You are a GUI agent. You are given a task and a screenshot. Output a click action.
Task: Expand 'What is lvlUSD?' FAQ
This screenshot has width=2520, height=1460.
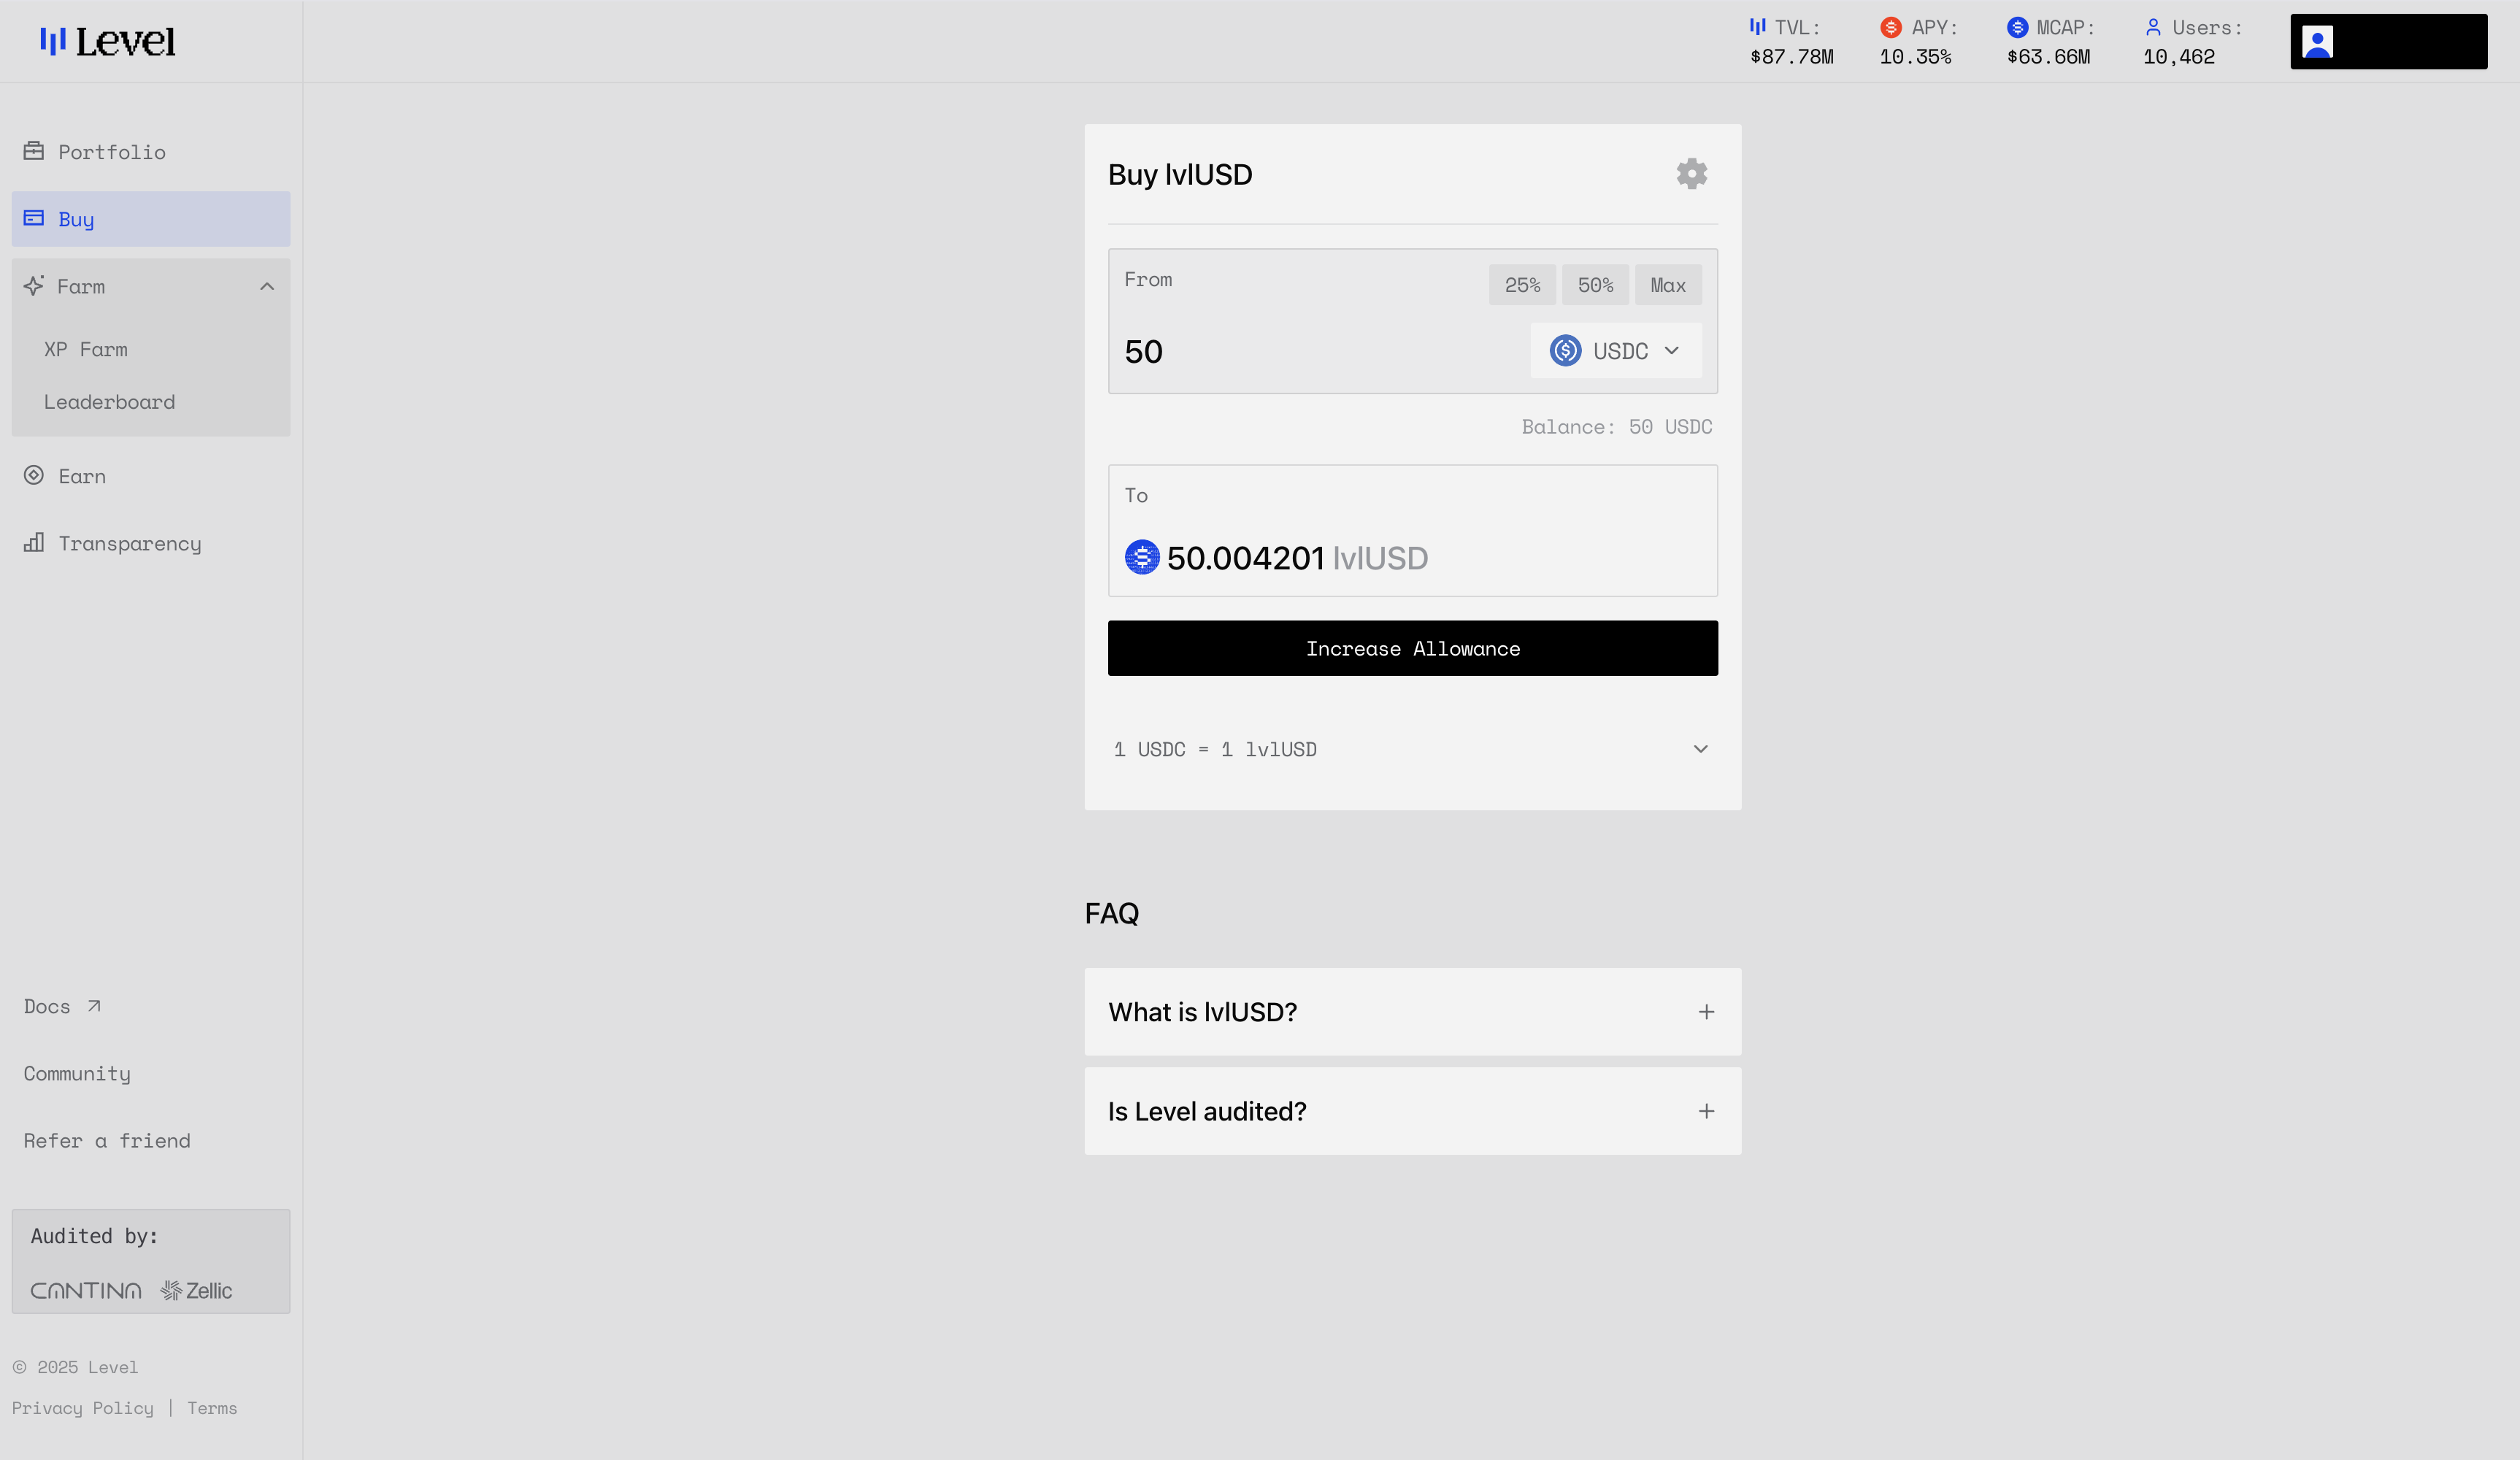[1706, 1012]
